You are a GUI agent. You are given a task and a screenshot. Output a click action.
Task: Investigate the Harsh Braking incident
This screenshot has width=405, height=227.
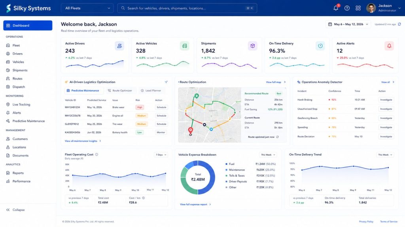[x=386, y=100]
